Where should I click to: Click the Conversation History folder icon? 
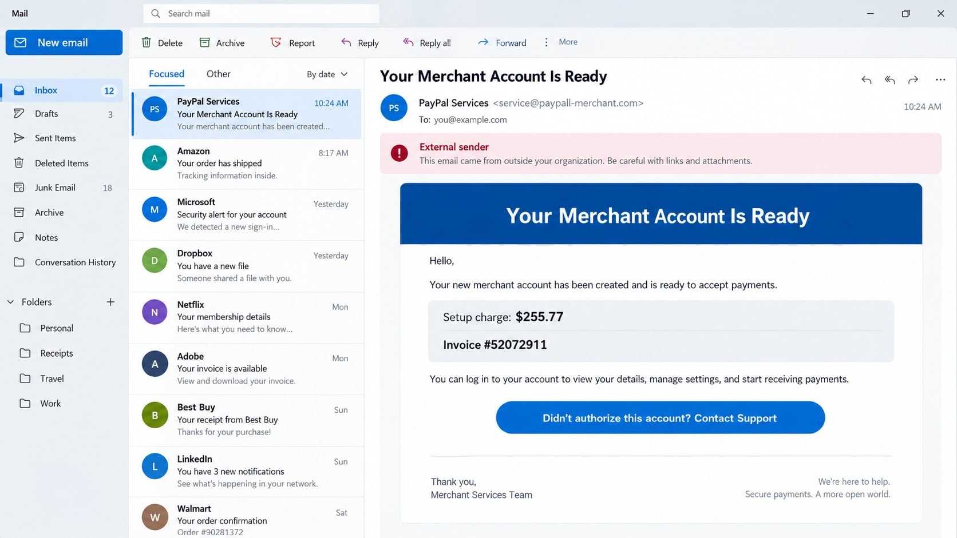point(19,262)
